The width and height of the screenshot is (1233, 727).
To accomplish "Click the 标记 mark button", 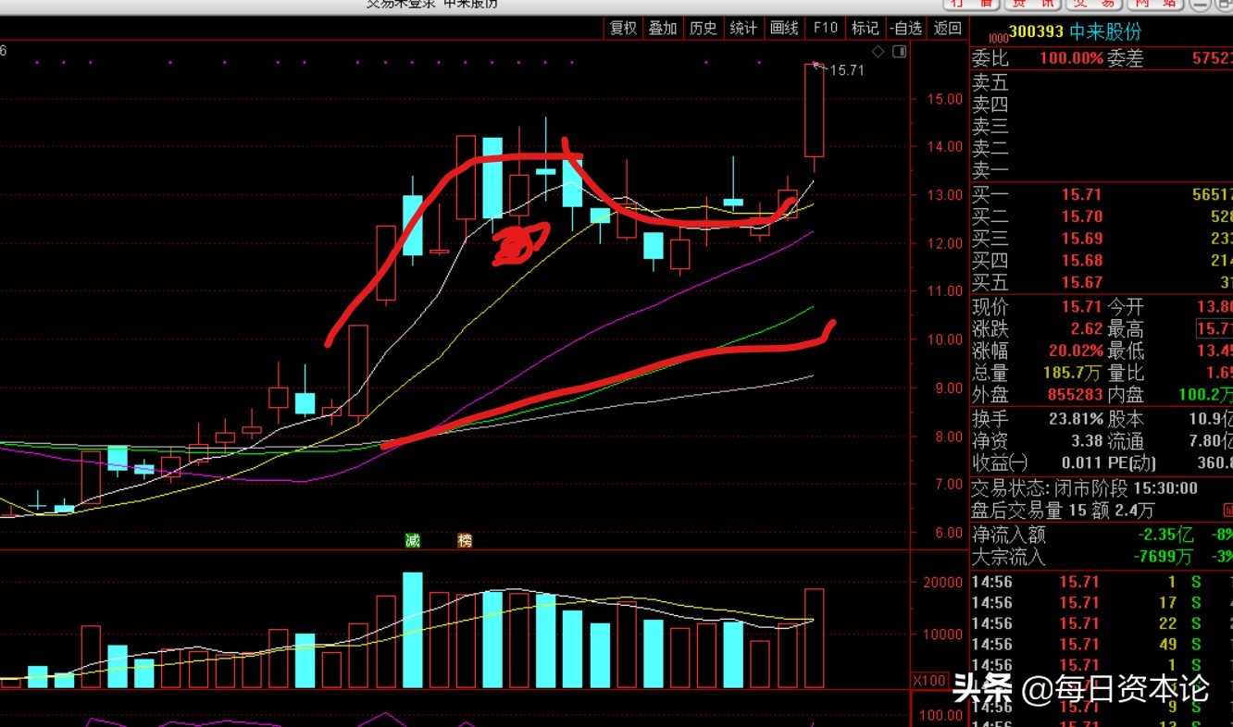I will pyautogui.click(x=865, y=28).
